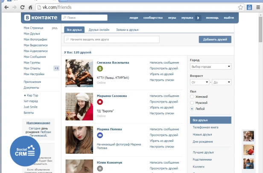Select the Мужской gender radio button
This screenshot has width=263, height=173.
192,103
